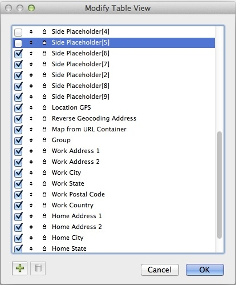Click sort handle for Home City
This screenshot has width=236, height=285.
31,238
